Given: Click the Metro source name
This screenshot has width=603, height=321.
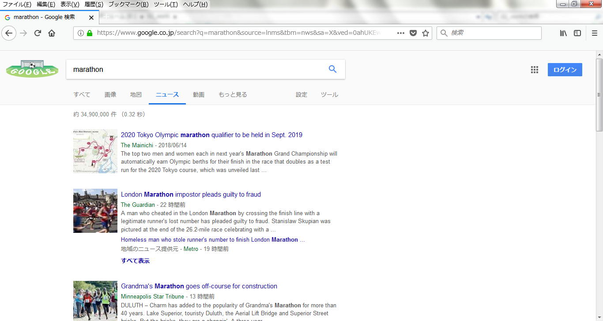Looking at the screenshot, I should (x=191, y=249).
